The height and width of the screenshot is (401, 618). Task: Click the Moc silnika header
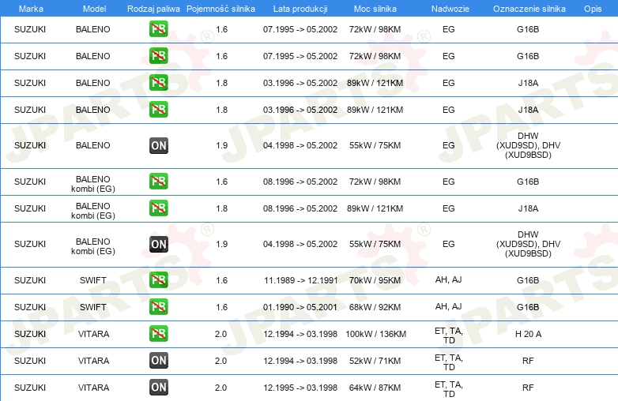[375, 9]
